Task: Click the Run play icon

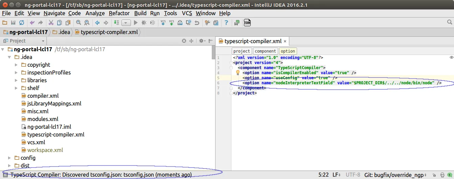Action: [136, 23]
